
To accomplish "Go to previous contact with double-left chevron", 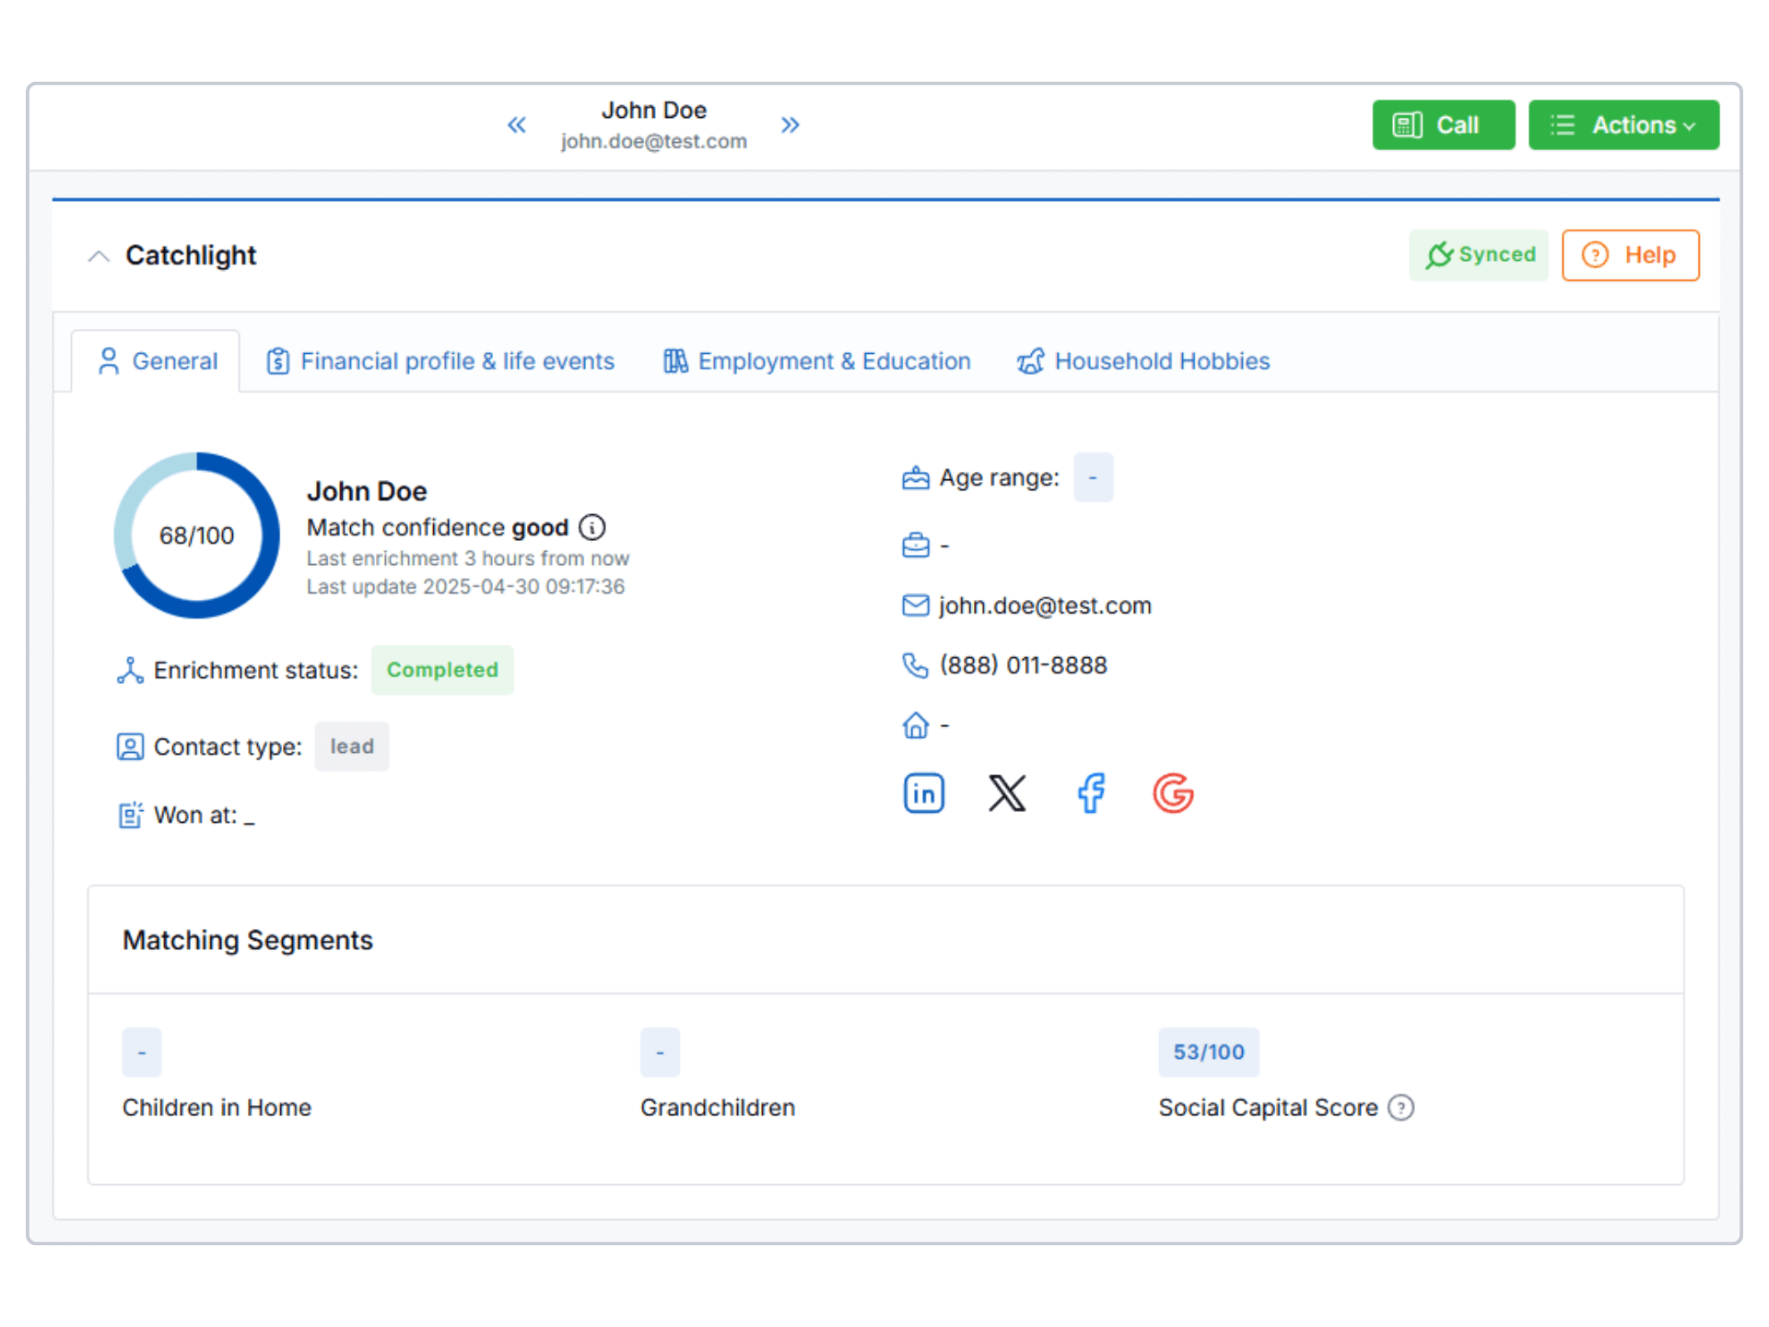I will 517,124.
